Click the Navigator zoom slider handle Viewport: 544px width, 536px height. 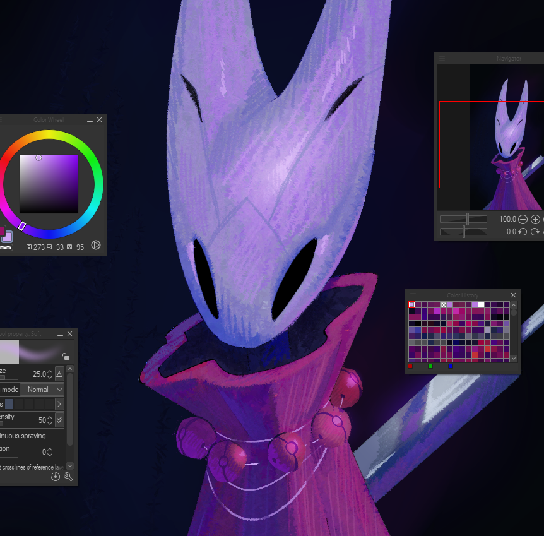pyautogui.click(x=468, y=219)
